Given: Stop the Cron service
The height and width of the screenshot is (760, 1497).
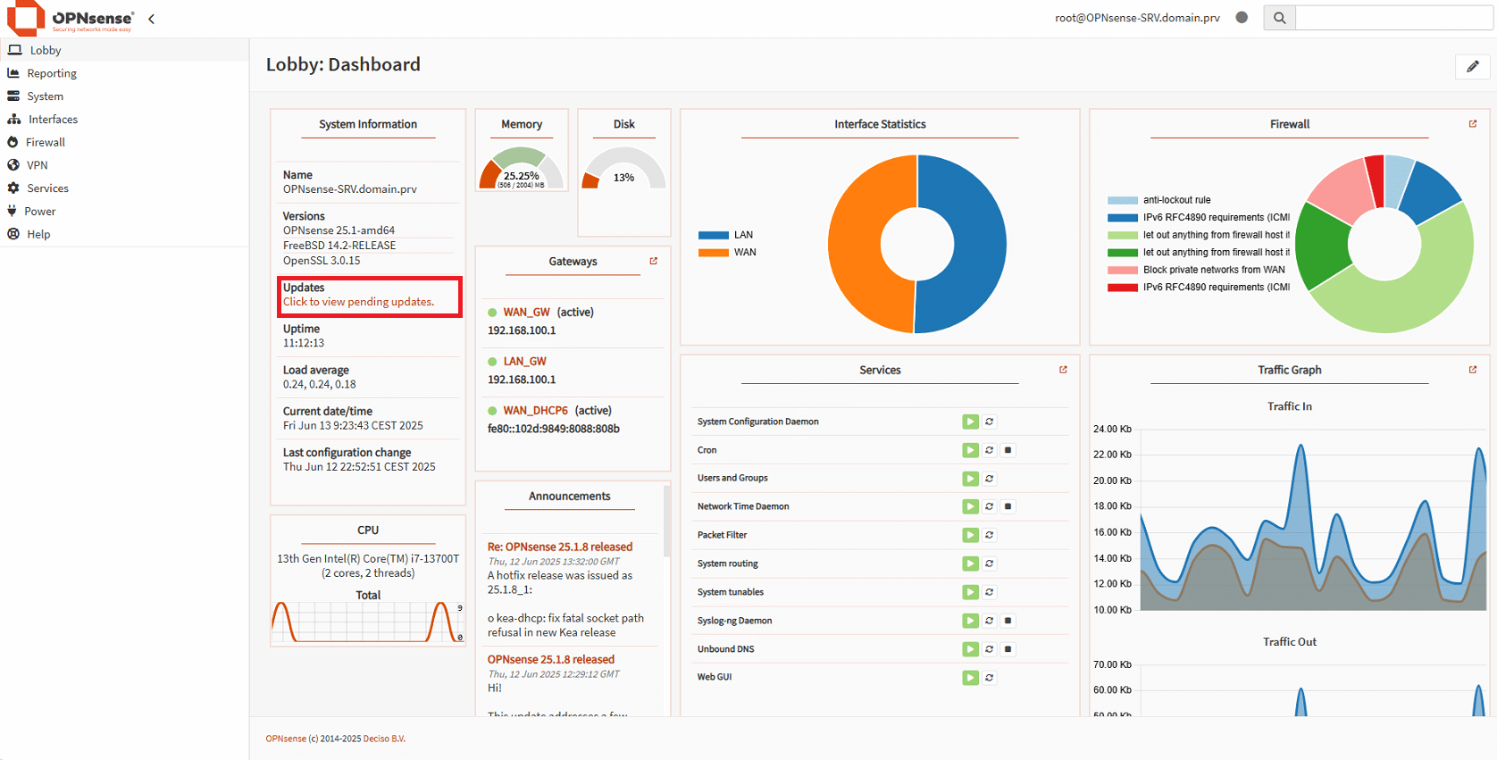Looking at the screenshot, I should (x=1008, y=450).
